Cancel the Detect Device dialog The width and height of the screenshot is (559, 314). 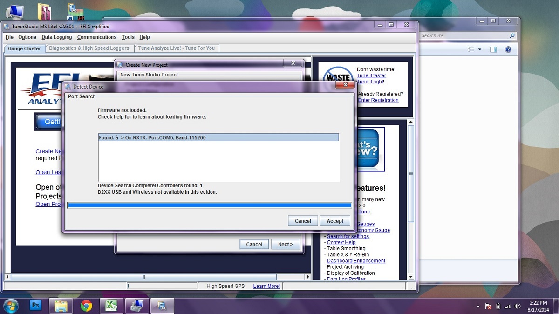pos(303,221)
